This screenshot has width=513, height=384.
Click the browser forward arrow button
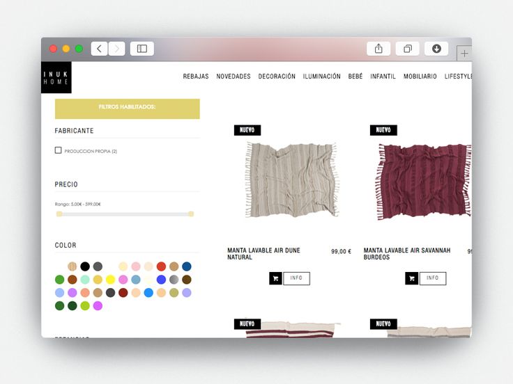[x=117, y=49]
